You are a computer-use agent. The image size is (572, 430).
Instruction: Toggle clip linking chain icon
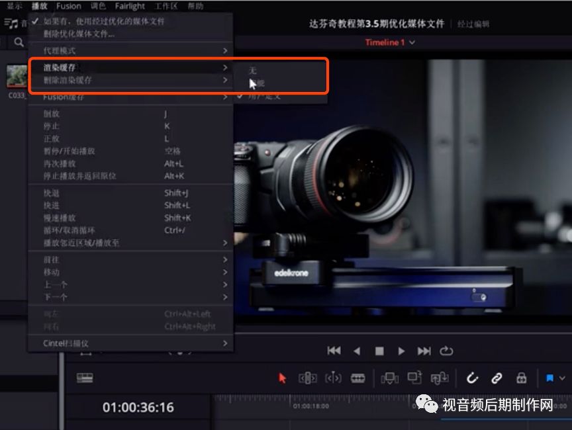point(497,378)
